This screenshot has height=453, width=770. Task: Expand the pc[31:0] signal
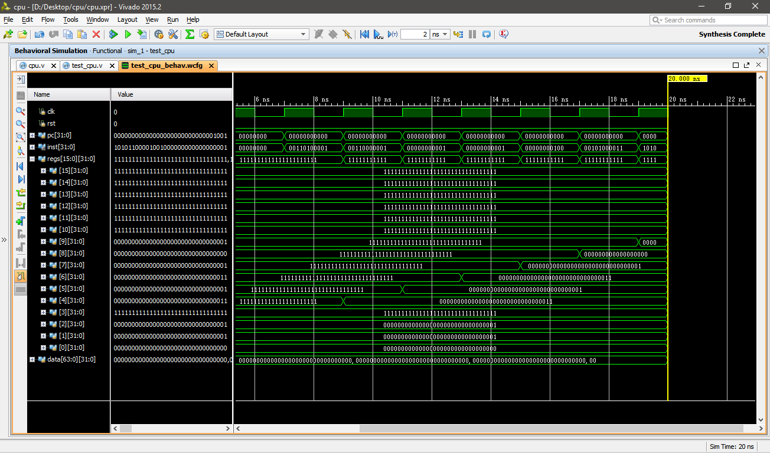click(x=32, y=135)
